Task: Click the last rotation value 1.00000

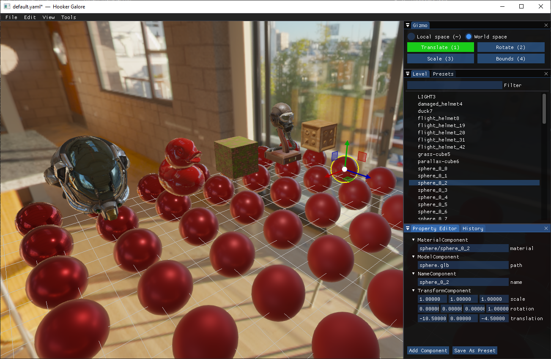Action: pos(498,309)
